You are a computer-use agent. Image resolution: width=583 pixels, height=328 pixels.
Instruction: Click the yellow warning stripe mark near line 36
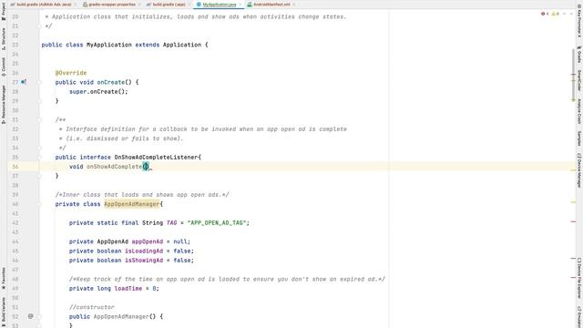[573, 170]
